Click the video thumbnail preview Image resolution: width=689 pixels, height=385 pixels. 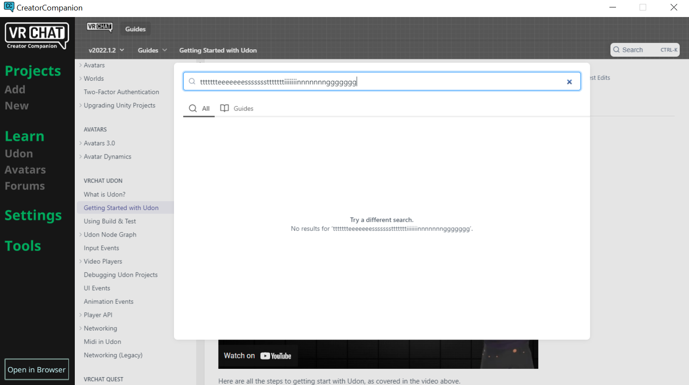click(x=378, y=354)
